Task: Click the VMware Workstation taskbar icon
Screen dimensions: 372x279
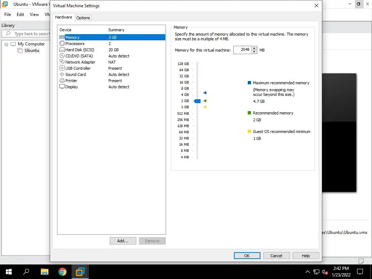Action: 80,272
